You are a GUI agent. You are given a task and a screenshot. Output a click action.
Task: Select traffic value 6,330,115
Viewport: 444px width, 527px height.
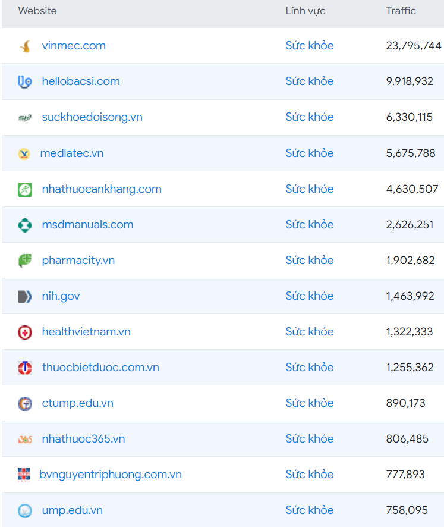click(x=410, y=117)
